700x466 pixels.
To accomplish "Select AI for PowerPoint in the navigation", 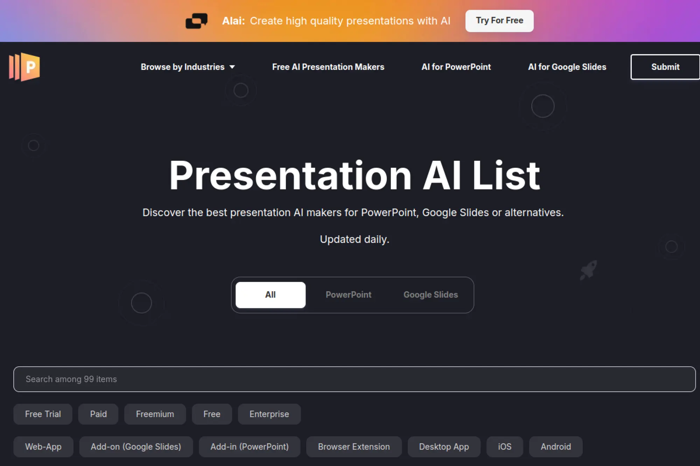I will (456, 67).
